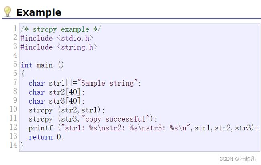
Task: Click the Example heading text
Action: [39, 12]
